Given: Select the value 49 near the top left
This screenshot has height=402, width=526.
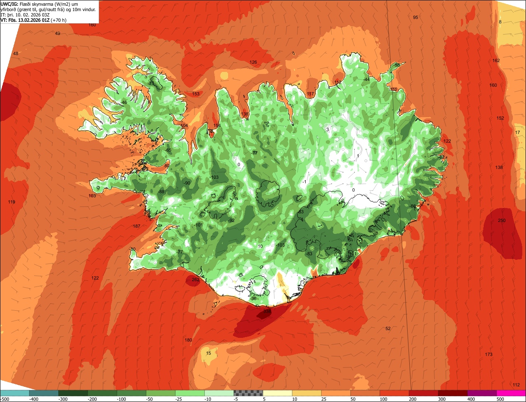Looking at the screenshot, I should 58,33.
